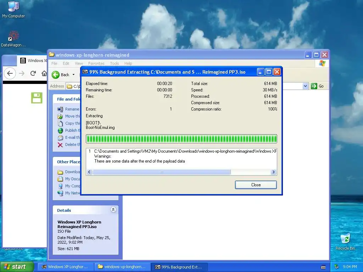
Task: Click left arrow of the error log scrollbar
Action: [x=89, y=172]
